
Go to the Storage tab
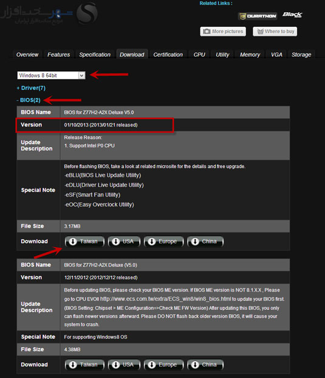(301, 55)
